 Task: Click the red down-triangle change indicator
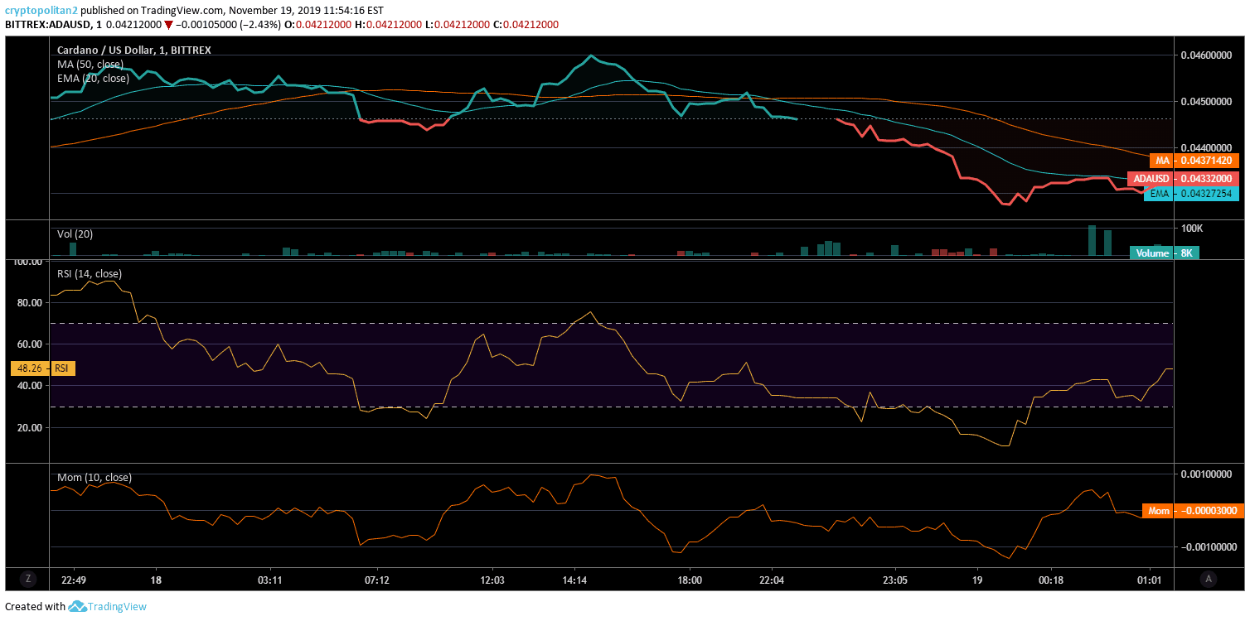(x=168, y=25)
